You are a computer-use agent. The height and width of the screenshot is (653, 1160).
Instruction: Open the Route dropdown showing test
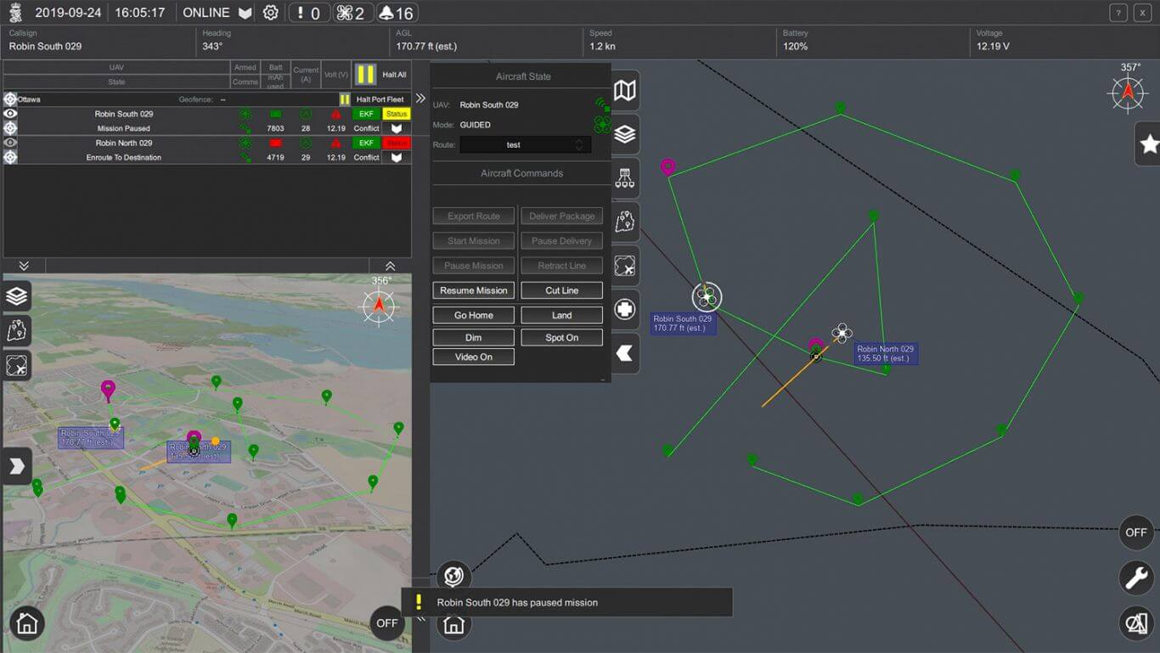pos(524,144)
